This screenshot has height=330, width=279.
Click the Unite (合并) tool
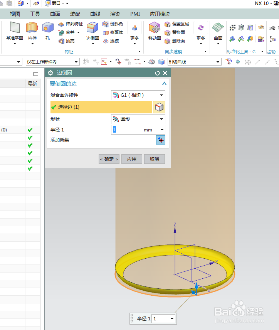pyautogui.click(x=67, y=33)
